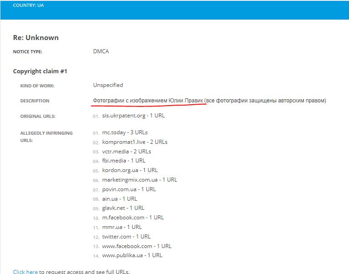Select the glavk.net - 1 URL entry
349x274 pixels.
click(x=123, y=208)
